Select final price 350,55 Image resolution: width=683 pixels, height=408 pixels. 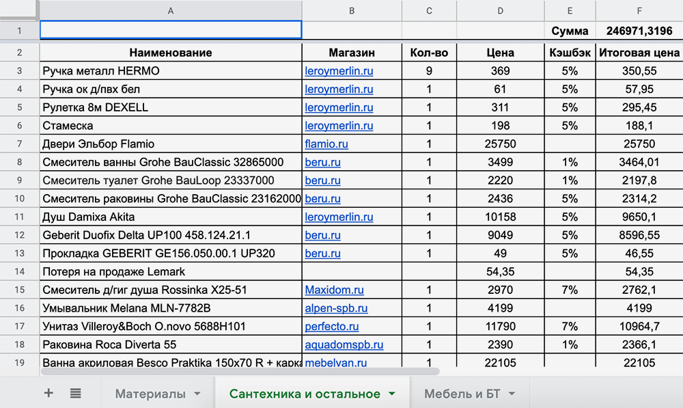tap(639, 70)
